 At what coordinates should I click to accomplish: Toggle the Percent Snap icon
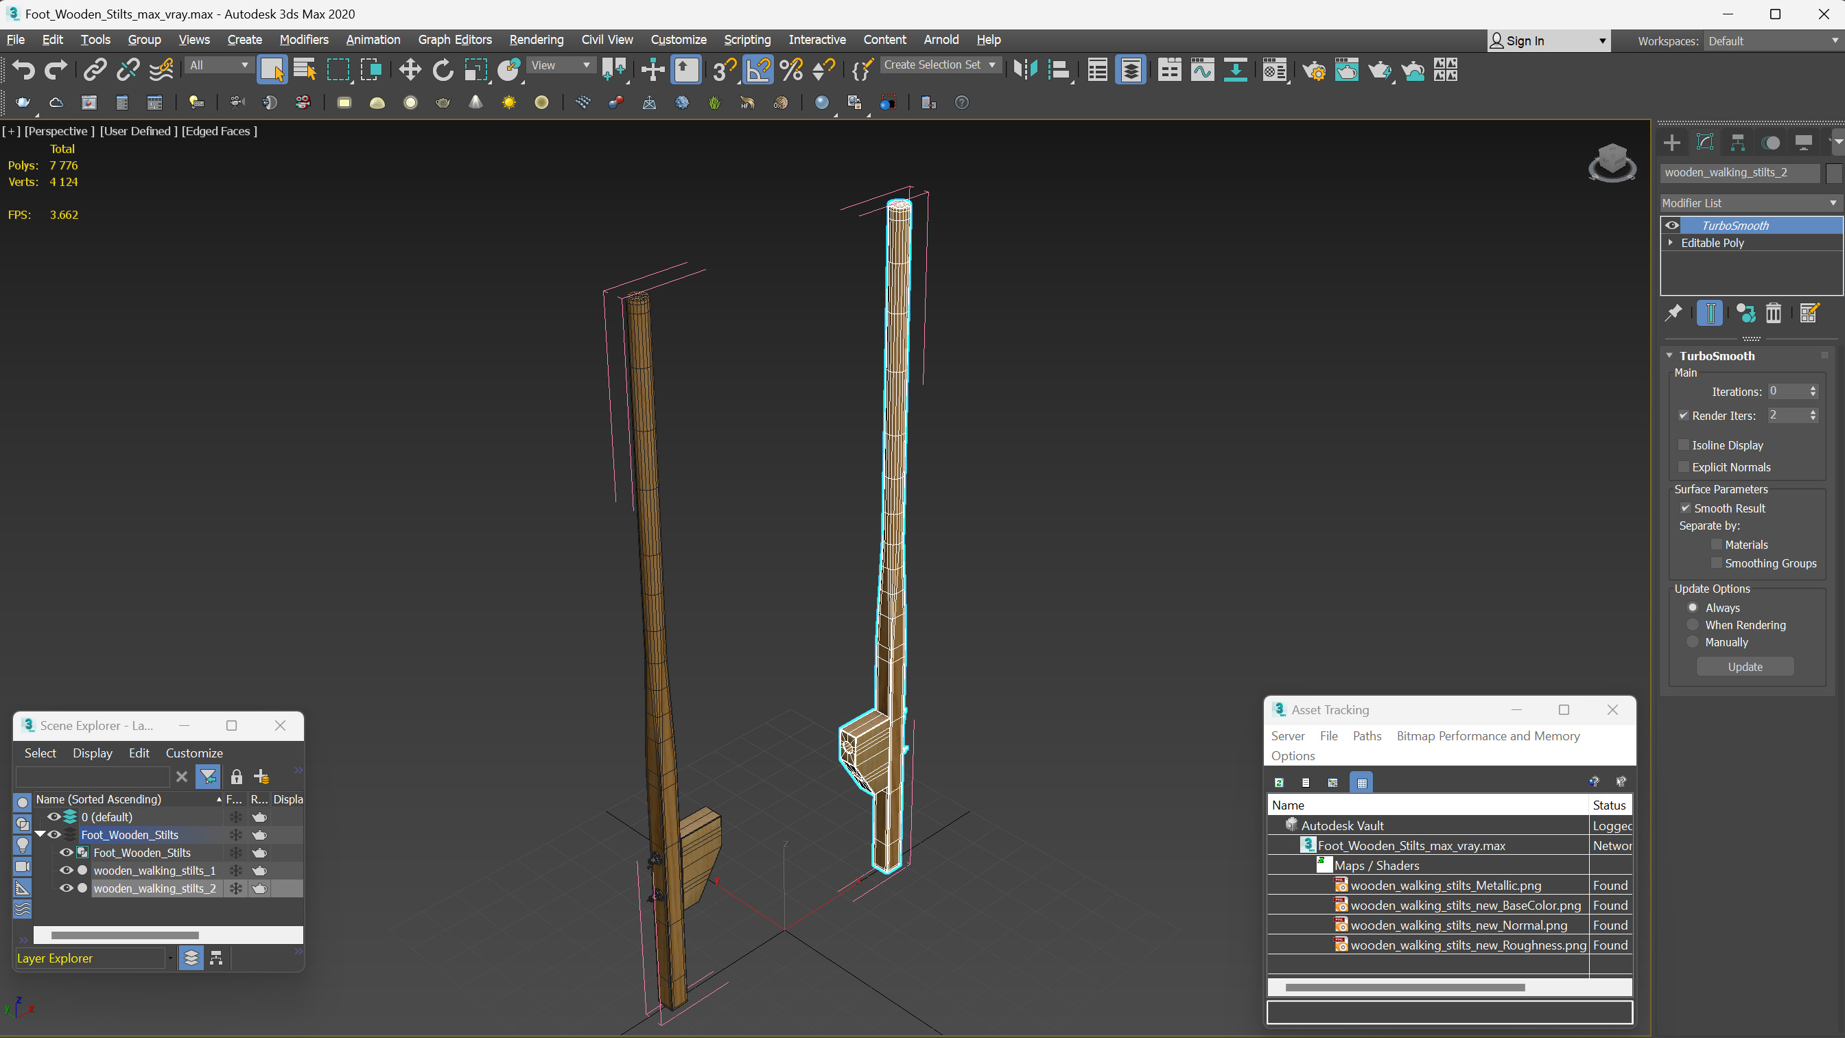(x=790, y=69)
